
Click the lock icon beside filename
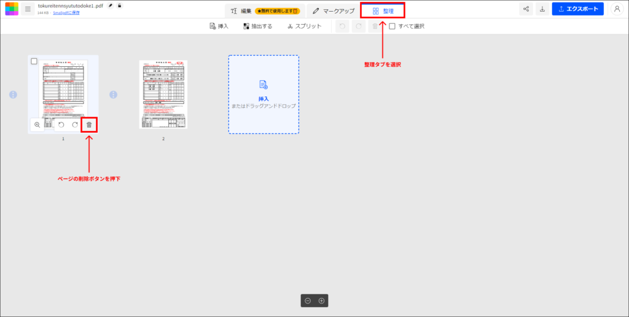[120, 6]
